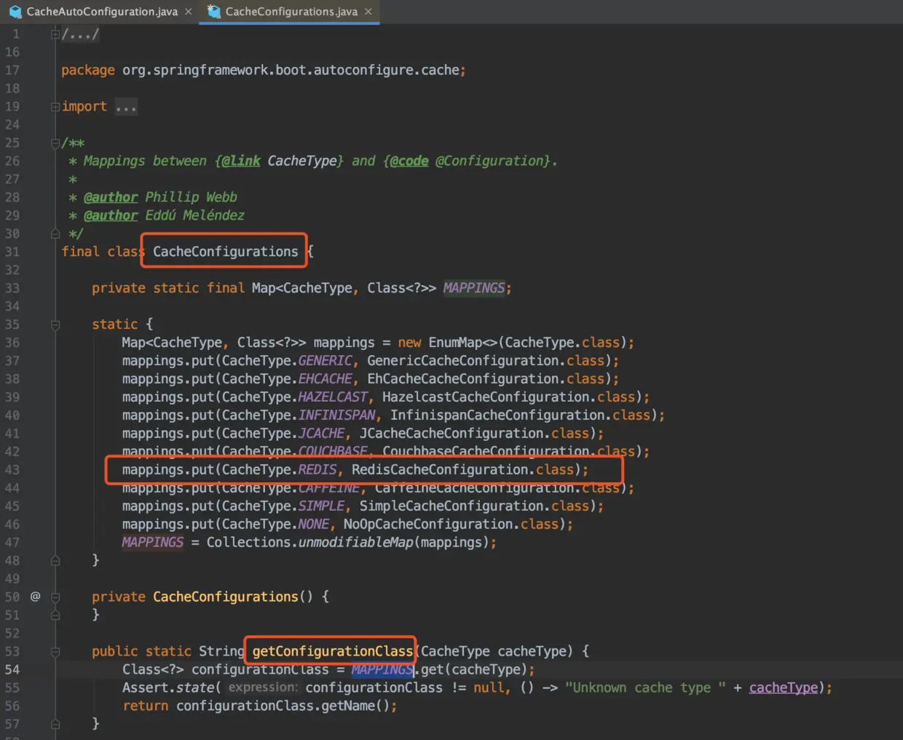Click the getConfigurationClass method name
The width and height of the screenshot is (903, 740).
[x=333, y=651]
